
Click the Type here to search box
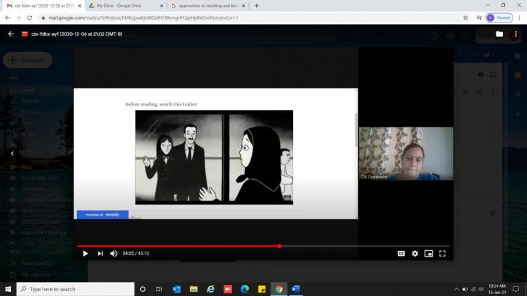(75, 289)
